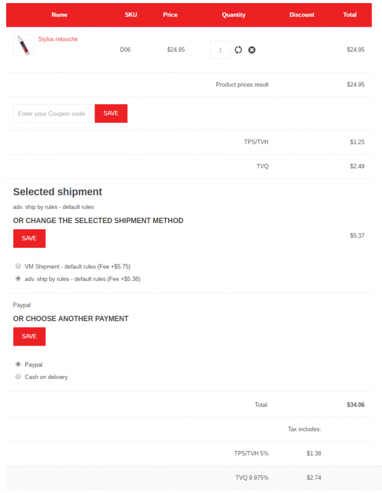Choose Cash on delivery payment
Screen dimensions: 382x493
pos(19,377)
